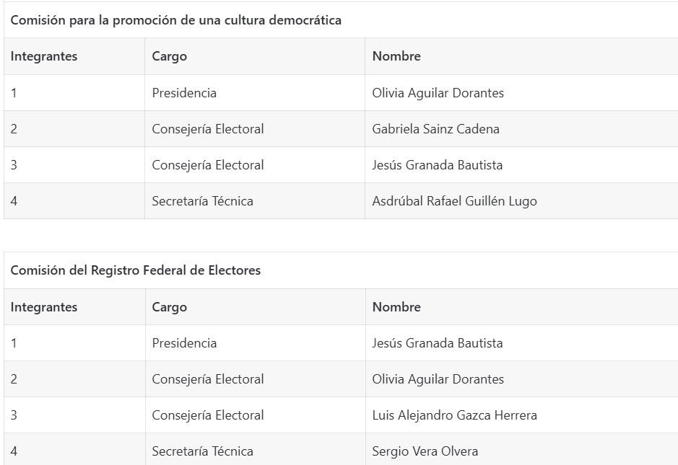678x465 pixels.
Task: Click the 'Nombre' header in the first table
Action: (x=396, y=56)
